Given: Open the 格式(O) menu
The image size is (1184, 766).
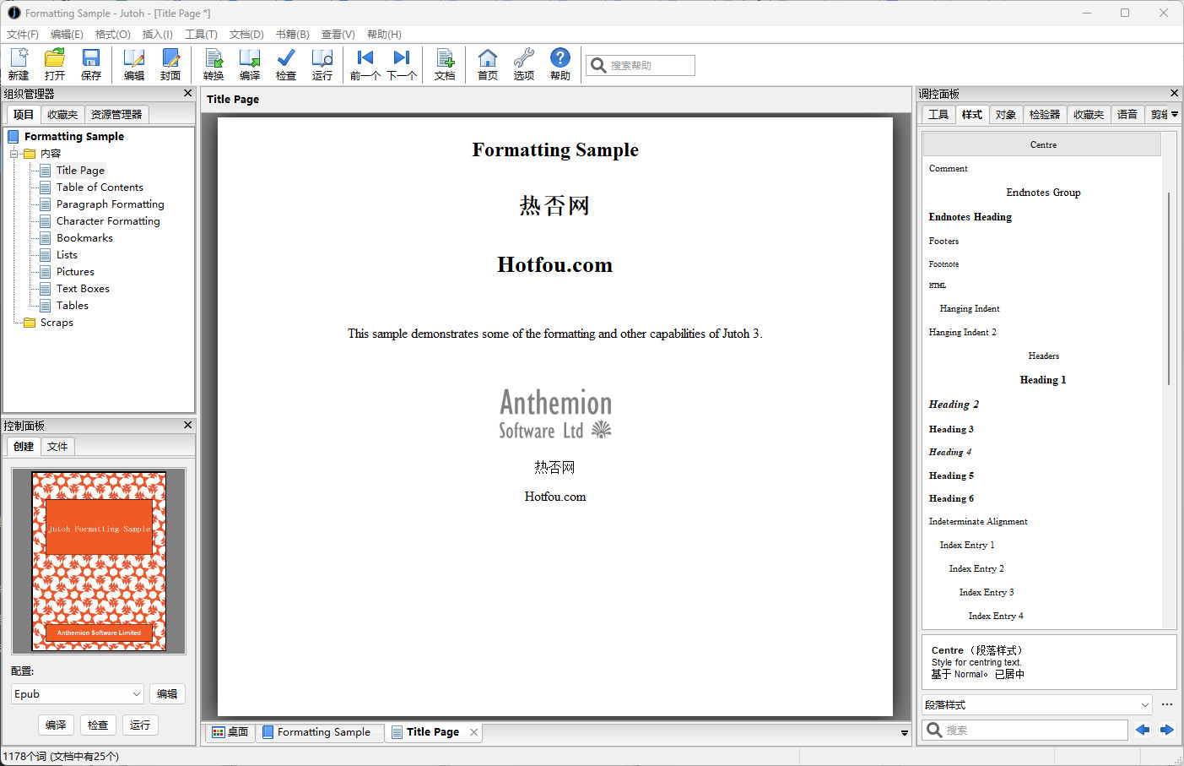Looking at the screenshot, I should pyautogui.click(x=113, y=35).
